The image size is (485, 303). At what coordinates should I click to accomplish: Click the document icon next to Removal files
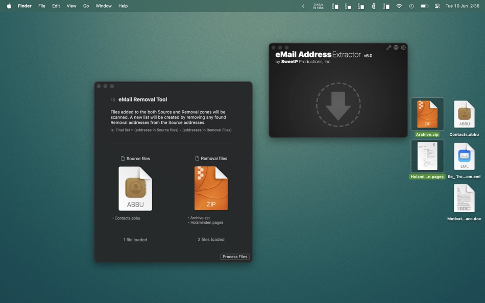pyautogui.click(x=197, y=158)
